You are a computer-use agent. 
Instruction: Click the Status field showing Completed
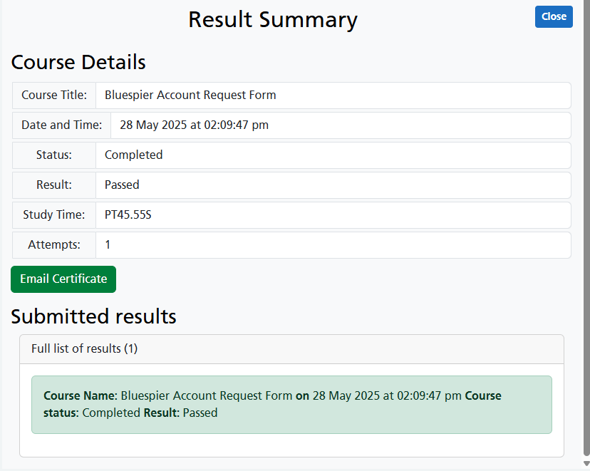coord(333,155)
